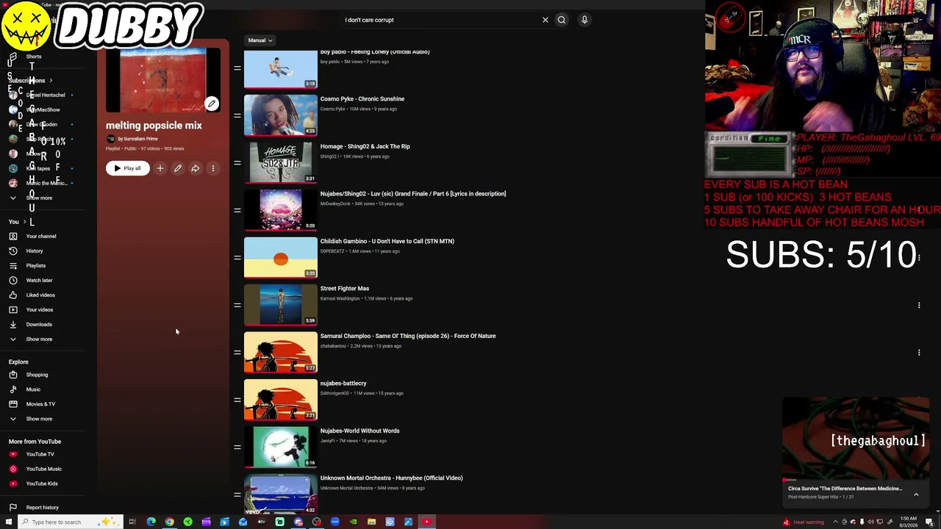
Task: Open the Subscriptions section header
Action: point(30,80)
